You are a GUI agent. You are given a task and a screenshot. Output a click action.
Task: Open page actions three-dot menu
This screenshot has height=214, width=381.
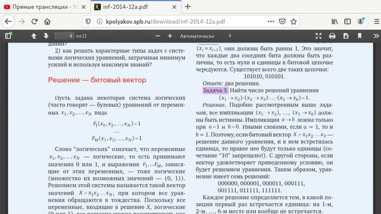(x=271, y=21)
